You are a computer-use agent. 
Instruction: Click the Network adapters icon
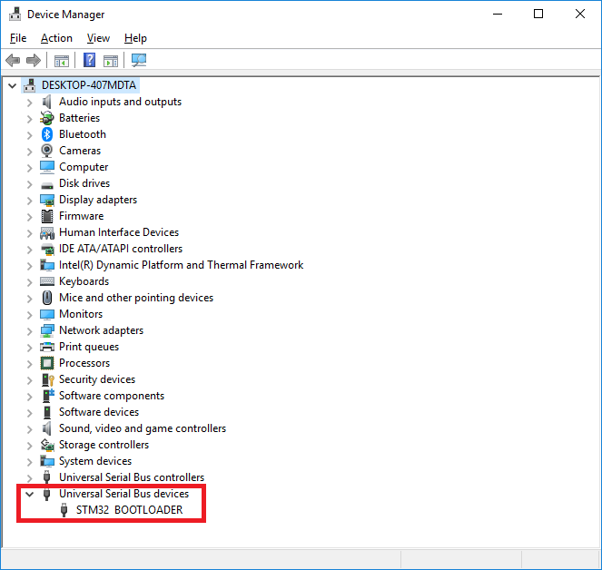pos(47,330)
